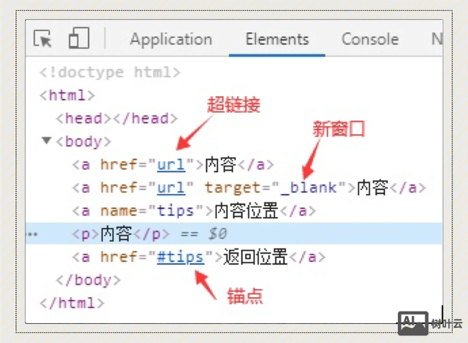Screen dimensions: 468x343
Task: Select the Elements tab
Action: pos(277,40)
